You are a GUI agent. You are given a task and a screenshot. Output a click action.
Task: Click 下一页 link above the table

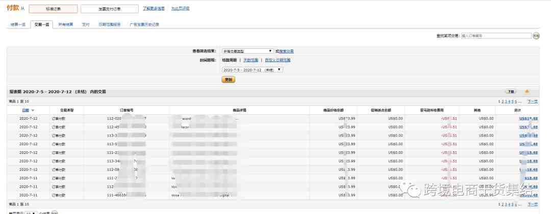(x=533, y=101)
